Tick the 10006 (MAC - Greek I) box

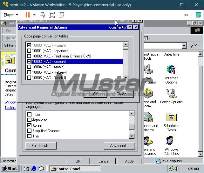click(x=29, y=77)
